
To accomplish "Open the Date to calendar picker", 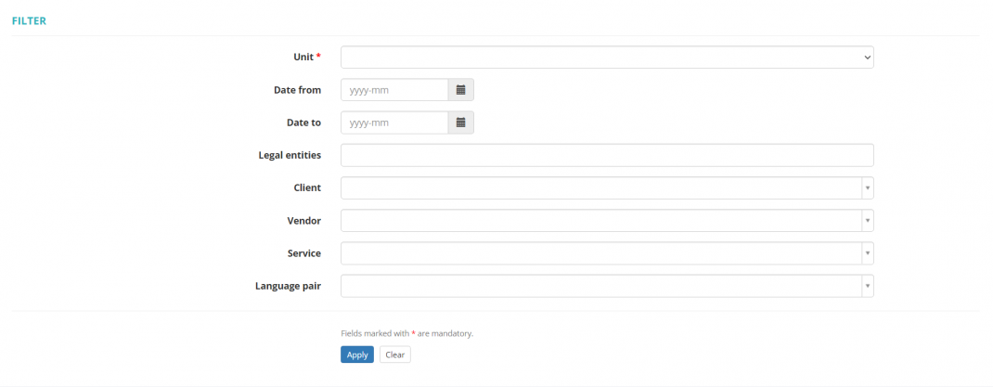I will 460,123.
